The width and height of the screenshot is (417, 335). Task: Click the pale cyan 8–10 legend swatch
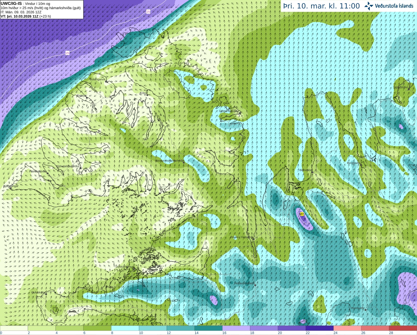pyautogui.click(x=125, y=328)
